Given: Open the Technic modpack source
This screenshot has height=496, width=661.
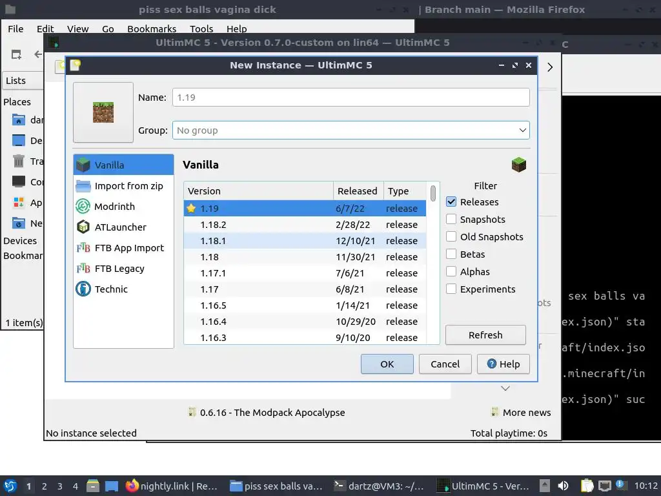Looking at the screenshot, I should [123, 289].
